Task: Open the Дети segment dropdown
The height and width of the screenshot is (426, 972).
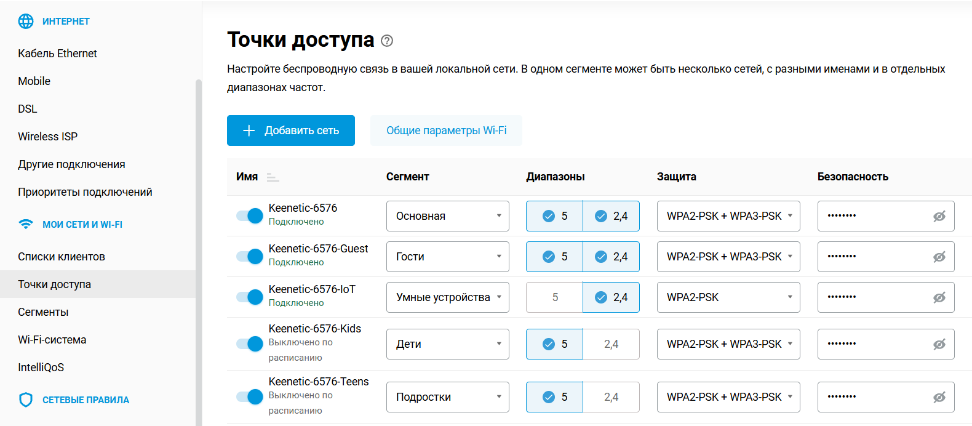Action: (448, 344)
